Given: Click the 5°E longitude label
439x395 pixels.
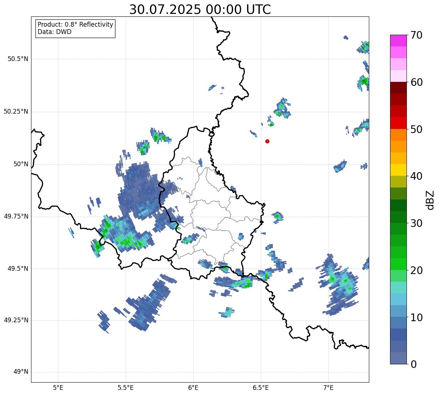Looking at the screenshot, I should (58, 388).
